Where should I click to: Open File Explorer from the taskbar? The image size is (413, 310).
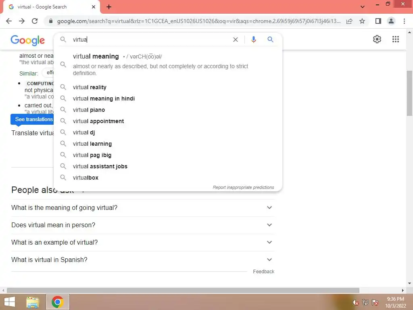click(x=33, y=302)
